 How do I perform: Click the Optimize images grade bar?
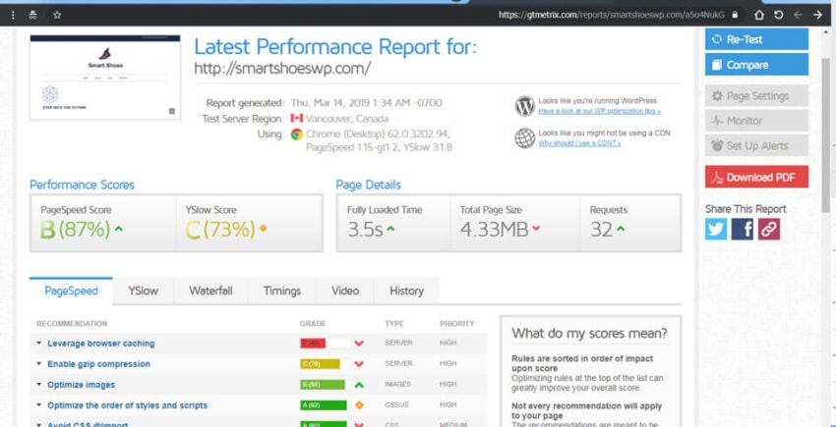pos(326,385)
